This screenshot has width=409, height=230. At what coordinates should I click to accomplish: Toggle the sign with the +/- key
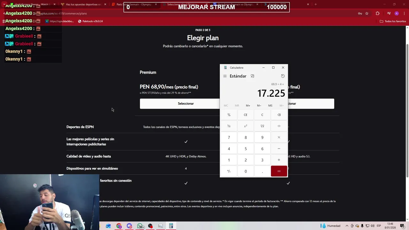point(229,171)
